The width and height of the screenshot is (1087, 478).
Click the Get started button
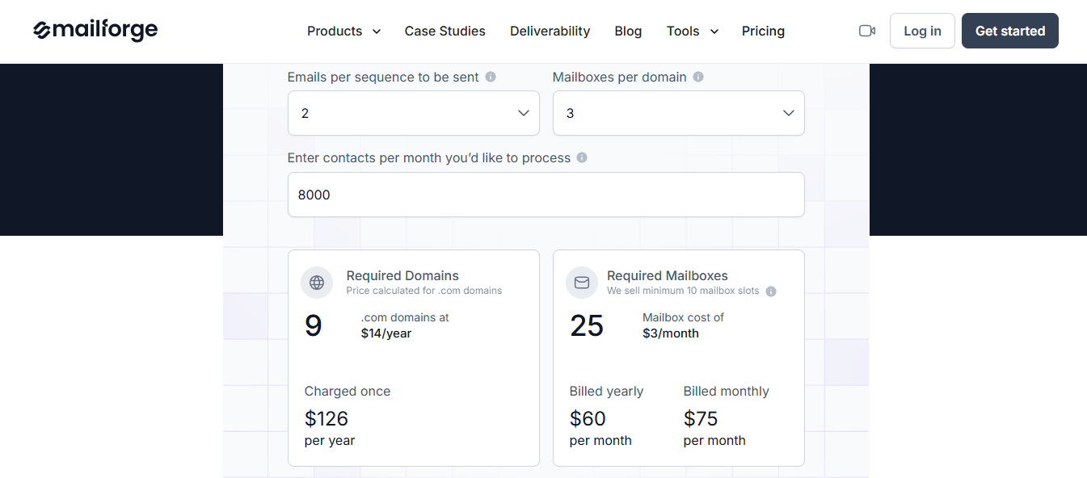click(x=1010, y=31)
